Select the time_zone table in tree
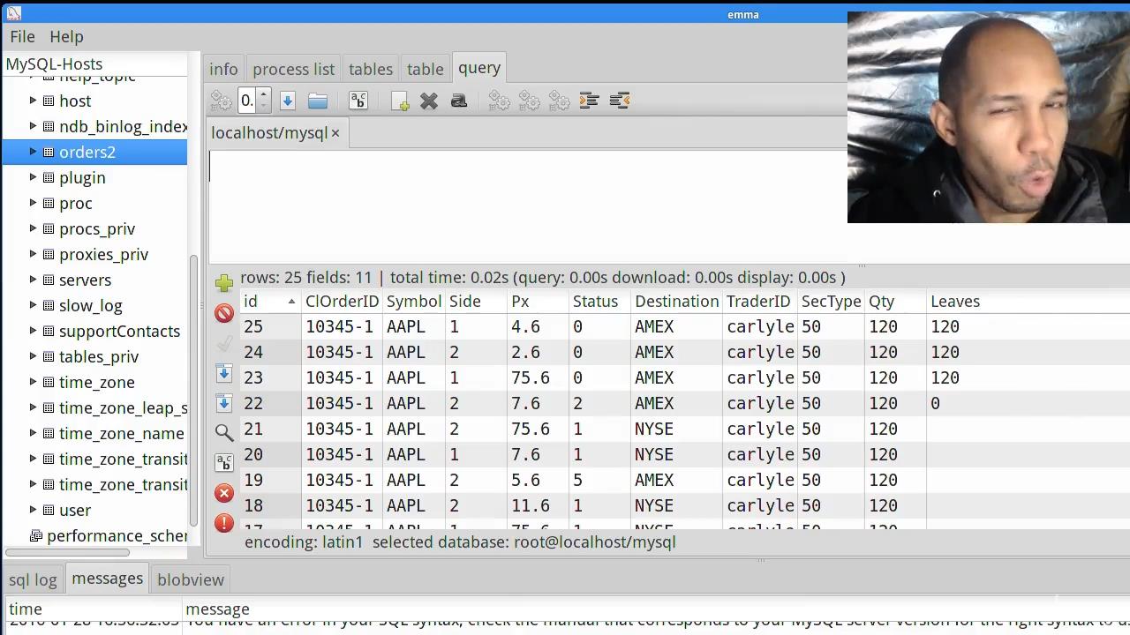The image size is (1130, 635). [x=97, y=382]
